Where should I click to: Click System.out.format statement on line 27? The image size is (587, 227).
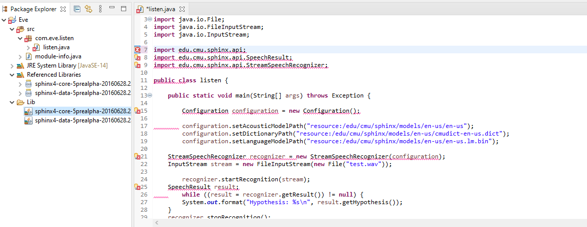292,202
